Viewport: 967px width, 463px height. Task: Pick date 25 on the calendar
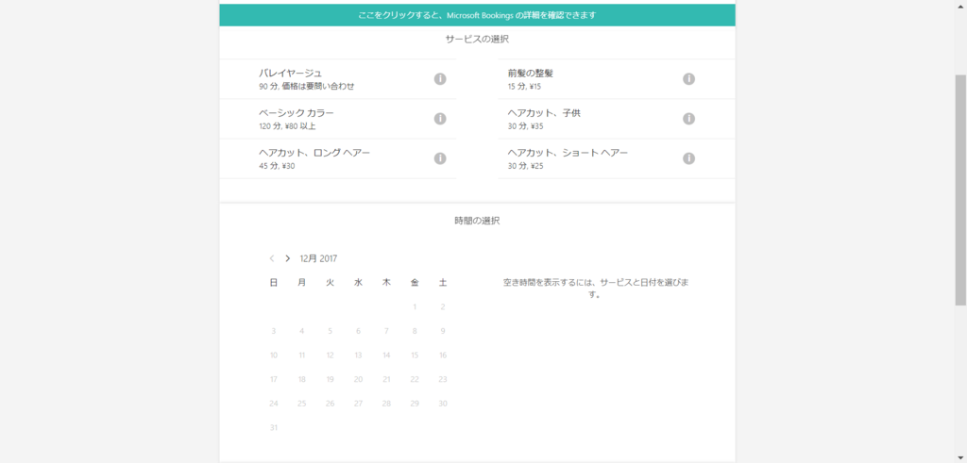coord(301,404)
